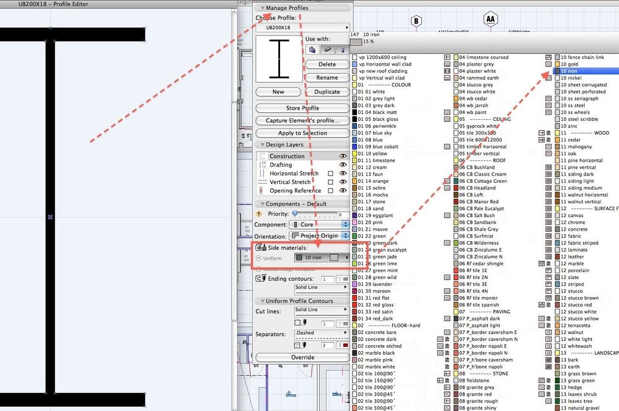Click the Override button
619x411 pixels.
(303, 357)
